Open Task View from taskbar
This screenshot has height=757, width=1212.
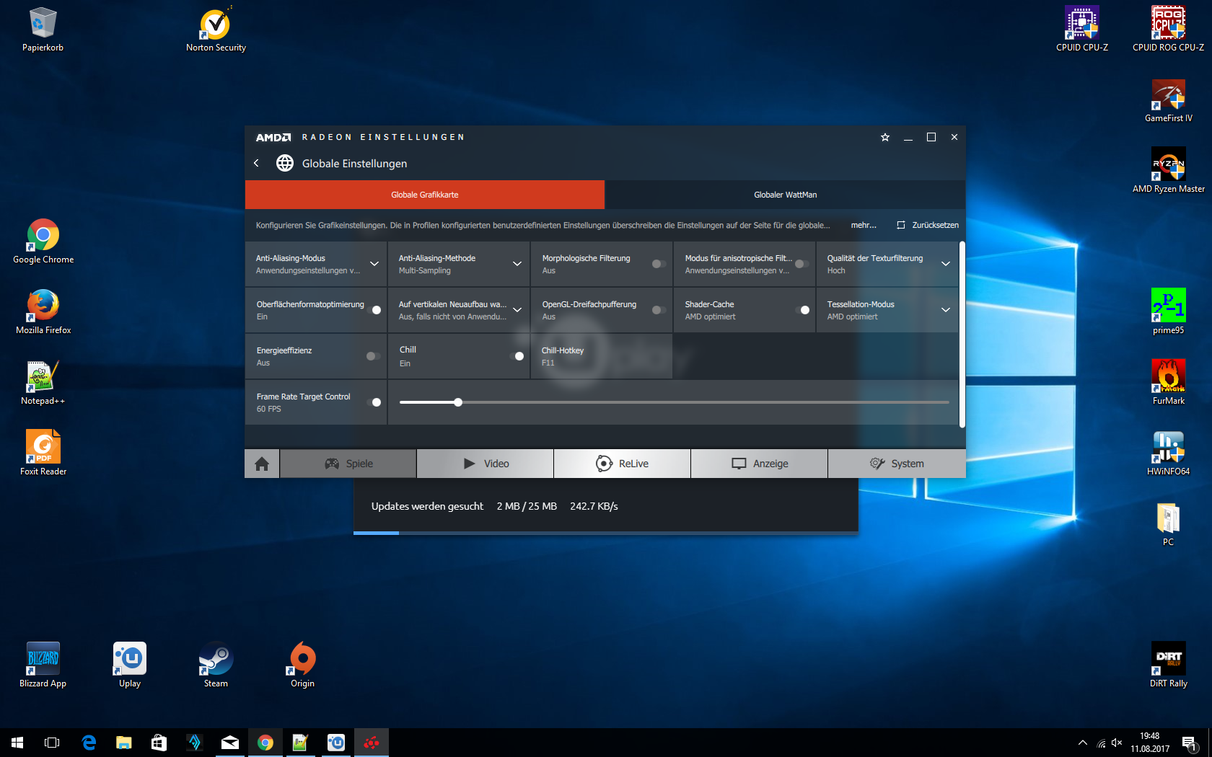52,743
